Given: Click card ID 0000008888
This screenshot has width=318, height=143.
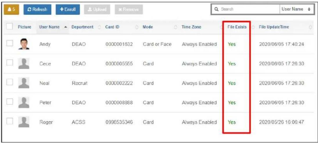Looking at the screenshot, I should [119, 103].
